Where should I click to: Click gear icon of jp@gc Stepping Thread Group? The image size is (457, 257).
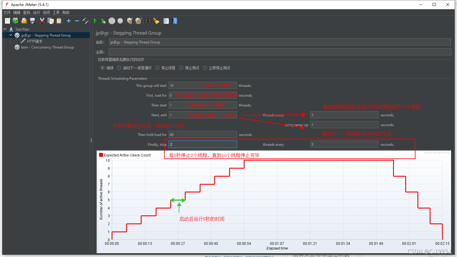tap(17, 35)
